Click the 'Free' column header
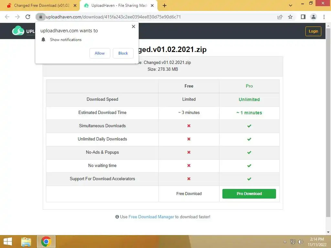Viewport: 331px width, 248px height. point(189,86)
